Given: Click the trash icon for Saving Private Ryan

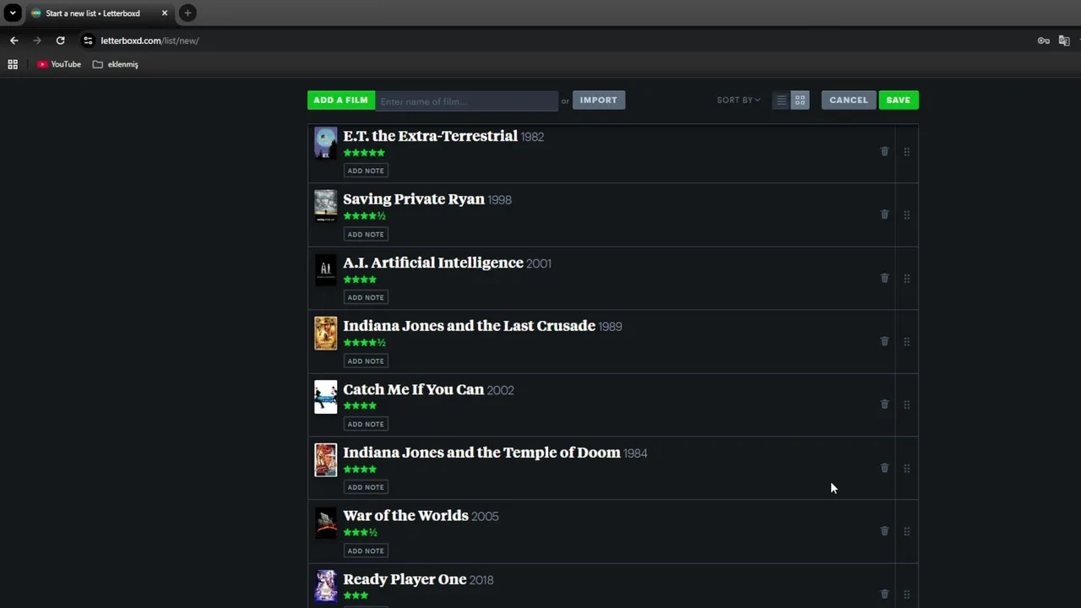Looking at the screenshot, I should point(884,214).
